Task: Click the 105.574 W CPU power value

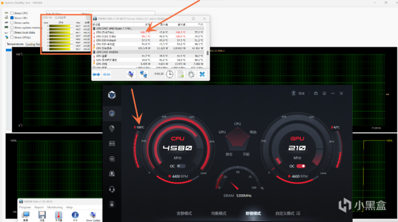Action: coord(144,48)
